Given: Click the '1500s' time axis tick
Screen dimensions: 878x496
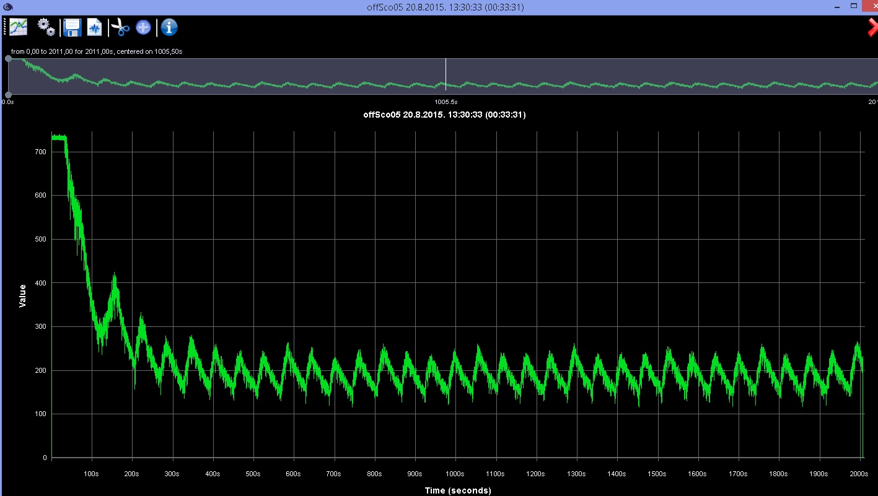Looking at the screenshot, I should tap(657, 474).
